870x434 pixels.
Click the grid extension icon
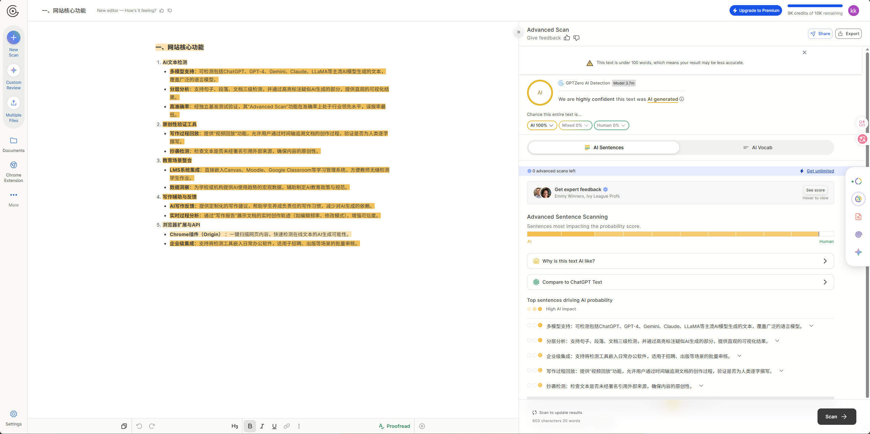click(862, 123)
